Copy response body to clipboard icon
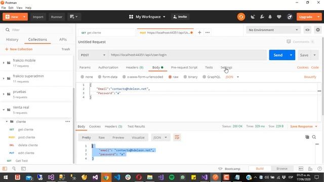This screenshot has width=324, height=182. coord(307,137)
